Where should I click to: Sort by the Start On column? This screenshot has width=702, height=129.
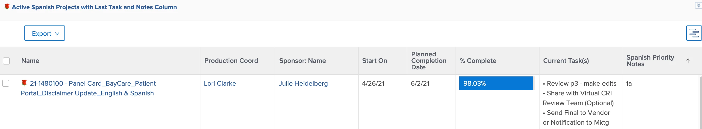pyautogui.click(x=375, y=61)
